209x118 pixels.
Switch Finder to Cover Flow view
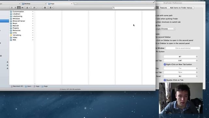point(23,8)
